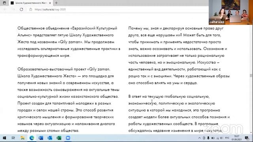Screen dimensions: 253x142
Task: Open the Edge tab actions menu icon
Action: coord(4,3)
